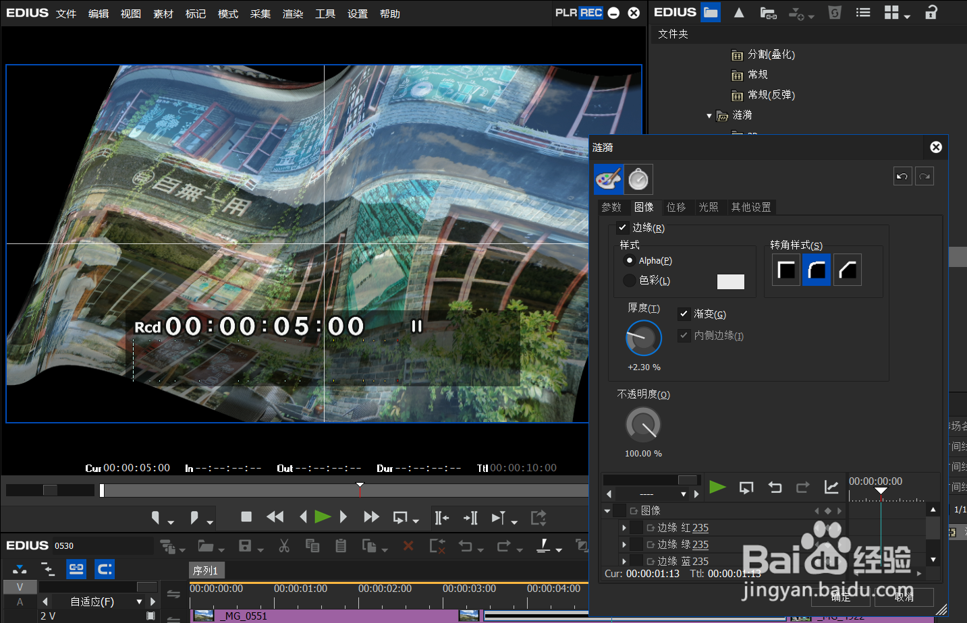Play the effect preview with green arrow in dialog
This screenshot has height=623, width=967.
pos(717,487)
